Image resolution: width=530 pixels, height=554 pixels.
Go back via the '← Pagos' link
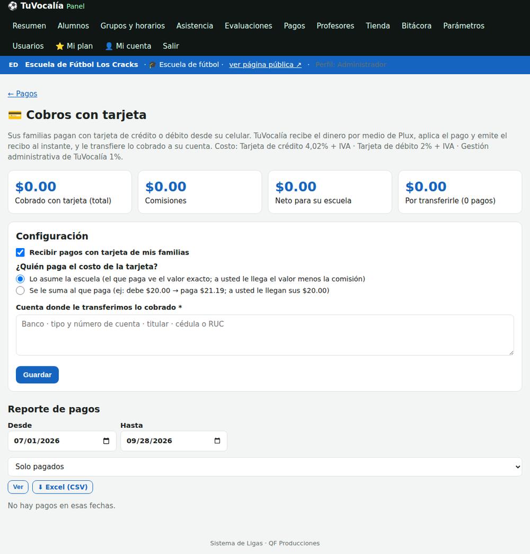tap(22, 94)
